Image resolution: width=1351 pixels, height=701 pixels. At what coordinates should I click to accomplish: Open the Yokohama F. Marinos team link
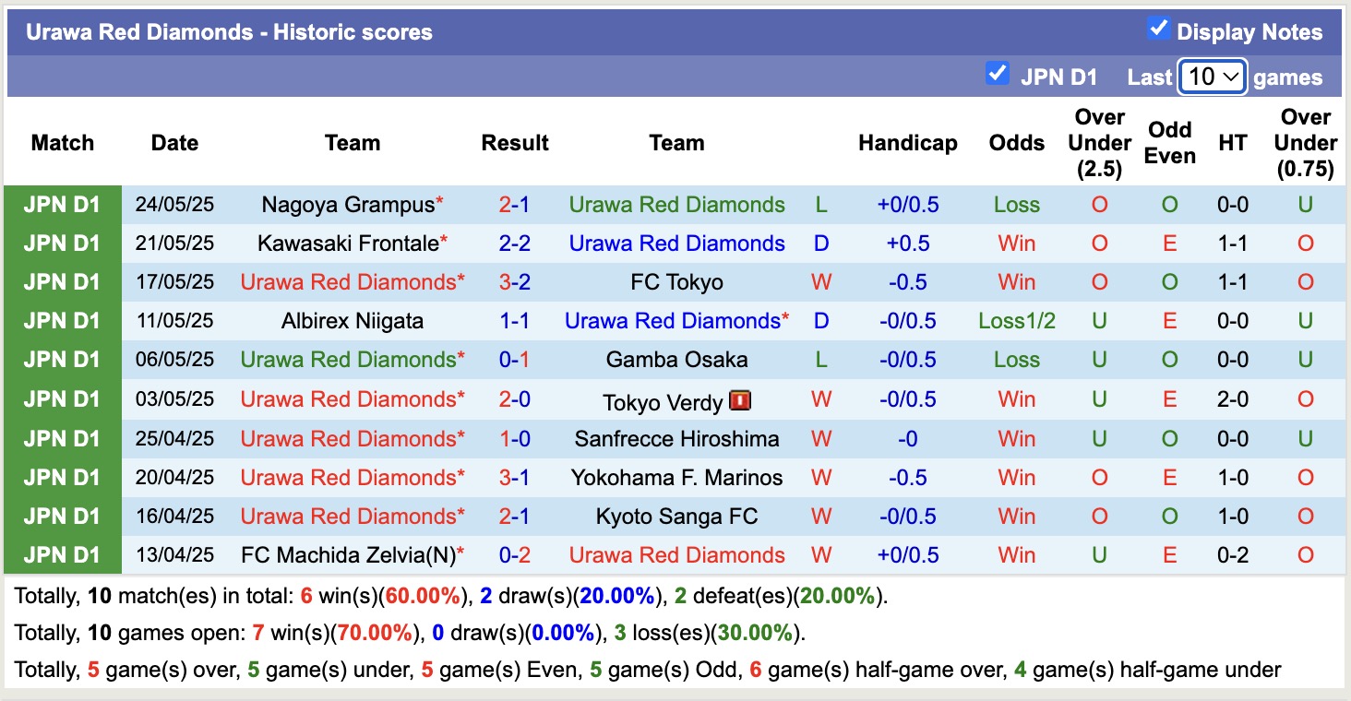click(676, 478)
